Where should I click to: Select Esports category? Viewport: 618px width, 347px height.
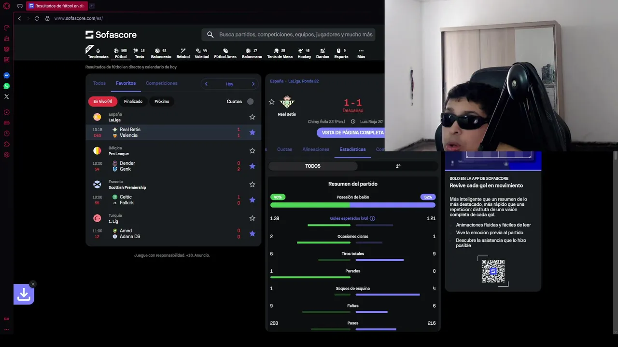[x=341, y=53]
